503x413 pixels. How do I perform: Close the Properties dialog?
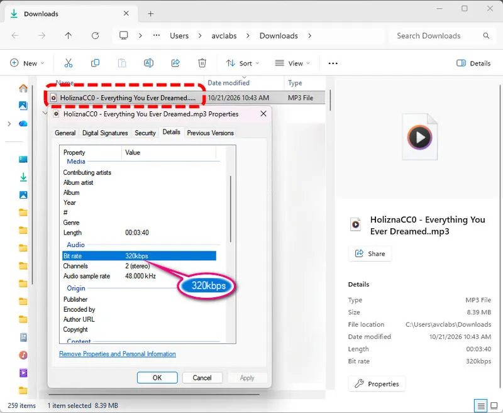263,114
